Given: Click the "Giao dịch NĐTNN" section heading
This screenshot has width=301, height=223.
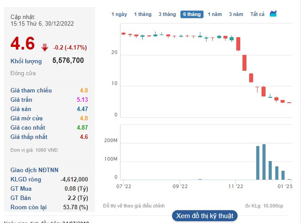Looking at the screenshot, I should [x=34, y=170].
